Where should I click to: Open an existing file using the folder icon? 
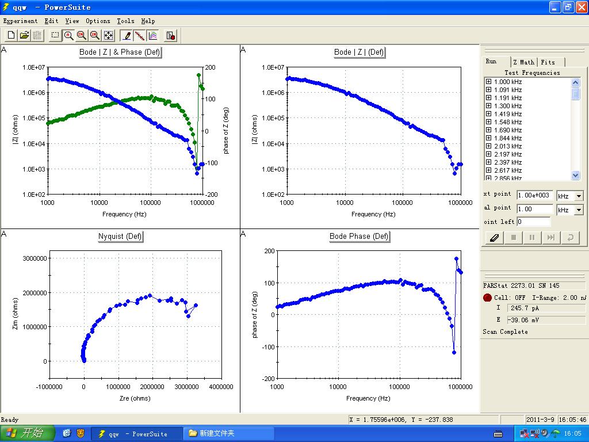pyautogui.click(x=24, y=36)
